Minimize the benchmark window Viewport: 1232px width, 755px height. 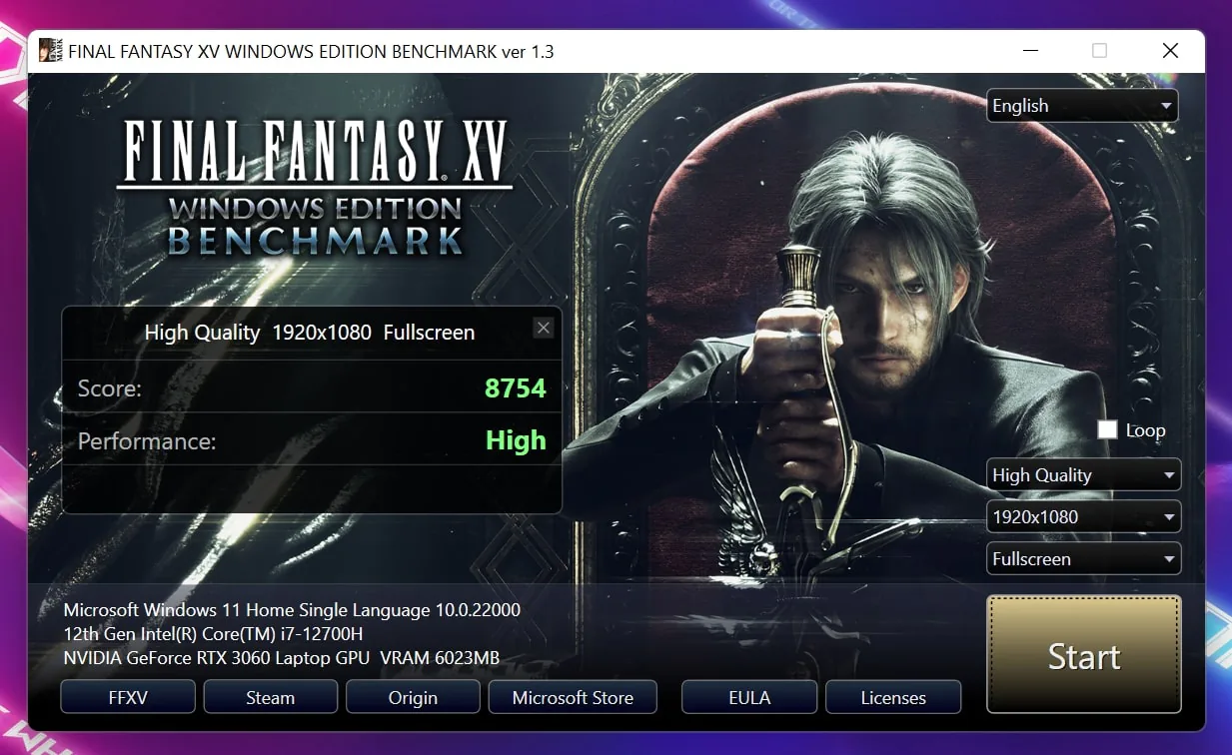(x=1029, y=51)
